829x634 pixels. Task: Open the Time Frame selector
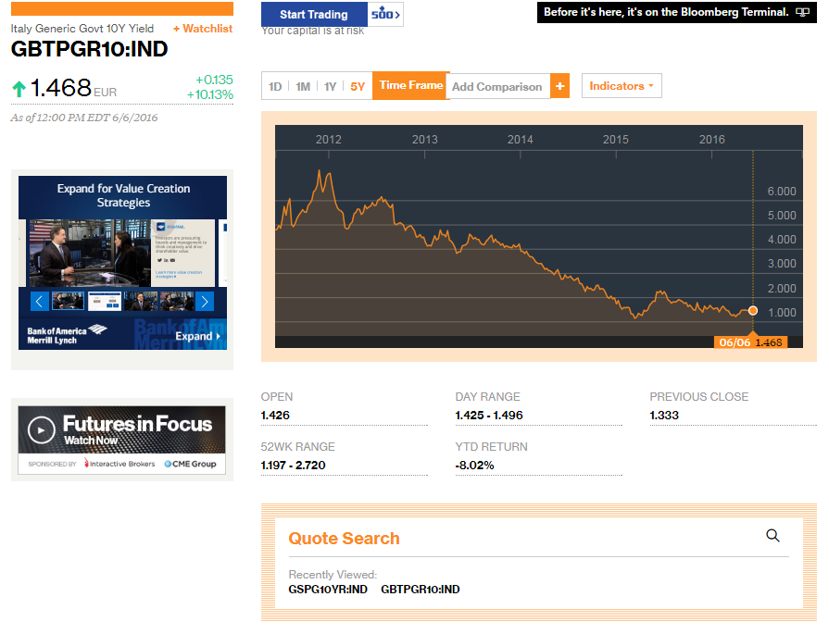(x=411, y=85)
